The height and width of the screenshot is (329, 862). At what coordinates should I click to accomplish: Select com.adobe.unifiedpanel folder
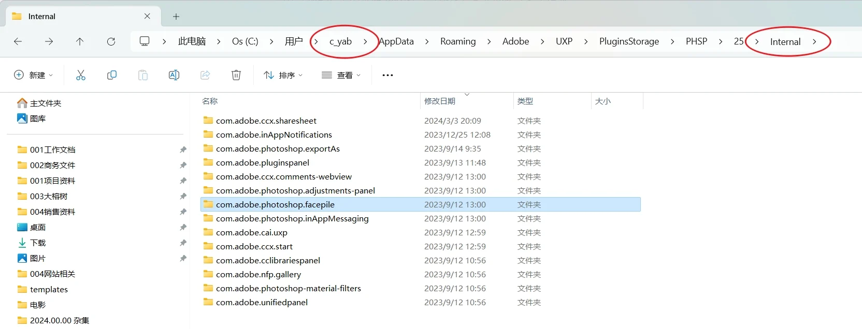click(x=255, y=302)
